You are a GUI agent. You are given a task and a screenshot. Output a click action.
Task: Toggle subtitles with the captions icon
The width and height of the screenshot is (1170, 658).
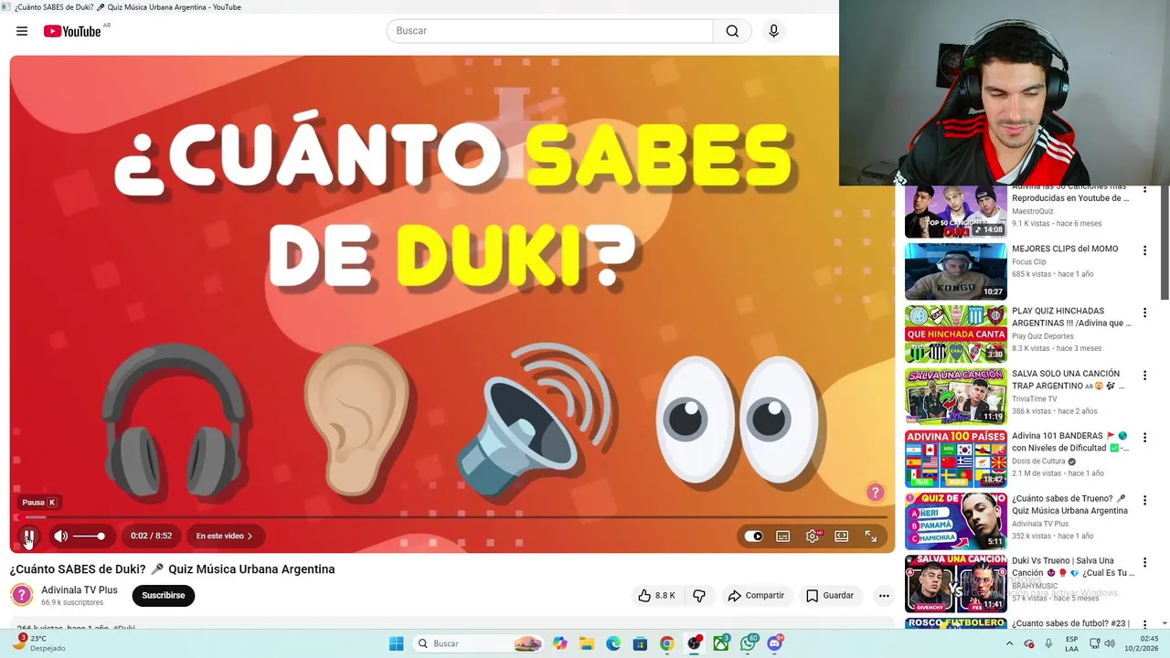point(782,536)
